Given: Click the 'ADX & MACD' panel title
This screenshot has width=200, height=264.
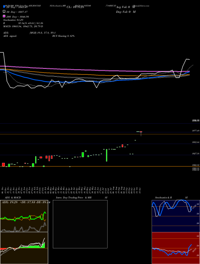Looking at the screenshot, I should pos(13,198).
